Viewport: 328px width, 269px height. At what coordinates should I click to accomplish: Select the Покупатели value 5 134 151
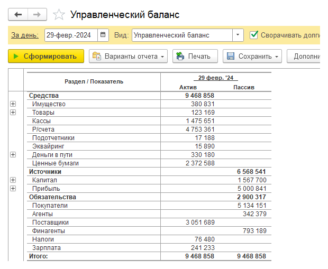[x=252, y=206]
